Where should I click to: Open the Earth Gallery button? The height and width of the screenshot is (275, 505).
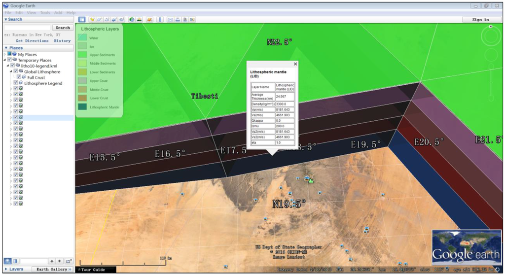(53, 269)
